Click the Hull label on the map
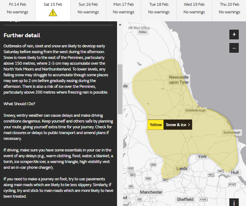This screenshot has width=246, height=206. click(x=235, y=173)
